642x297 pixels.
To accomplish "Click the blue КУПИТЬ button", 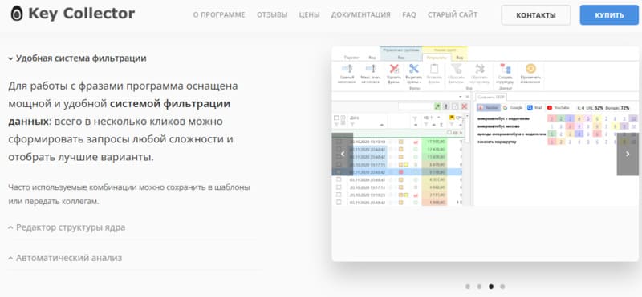I will coord(609,15).
